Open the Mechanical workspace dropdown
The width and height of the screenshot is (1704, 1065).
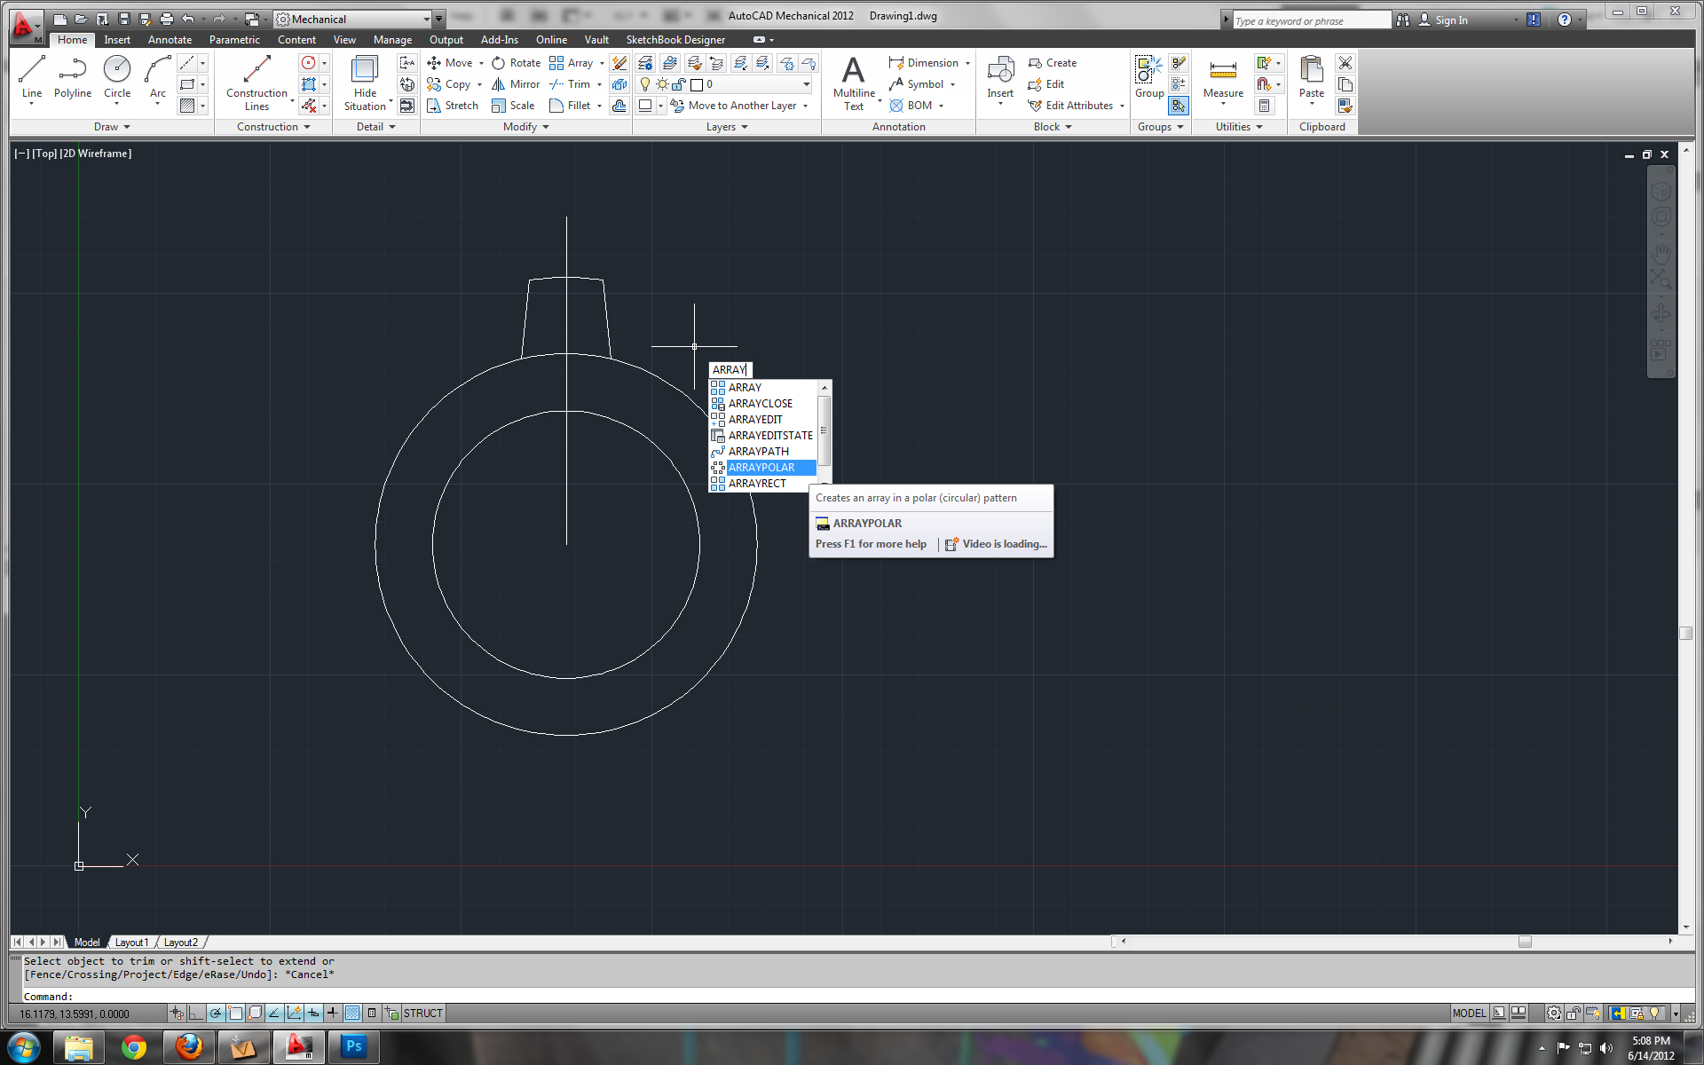426,20
